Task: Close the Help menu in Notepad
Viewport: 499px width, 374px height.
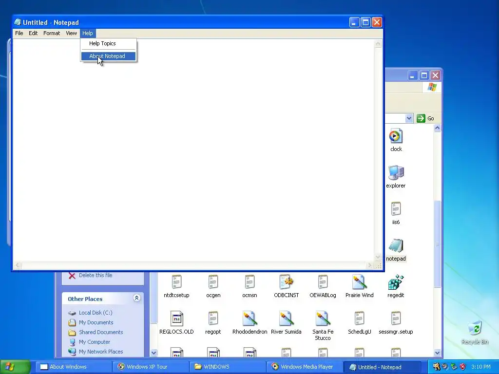Action: tap(88, 33)
